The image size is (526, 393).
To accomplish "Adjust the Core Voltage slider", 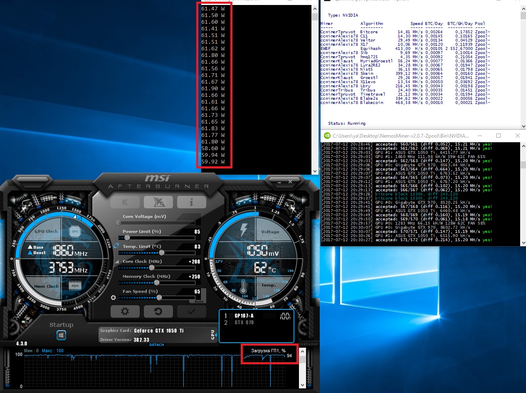I will (157, 223).
